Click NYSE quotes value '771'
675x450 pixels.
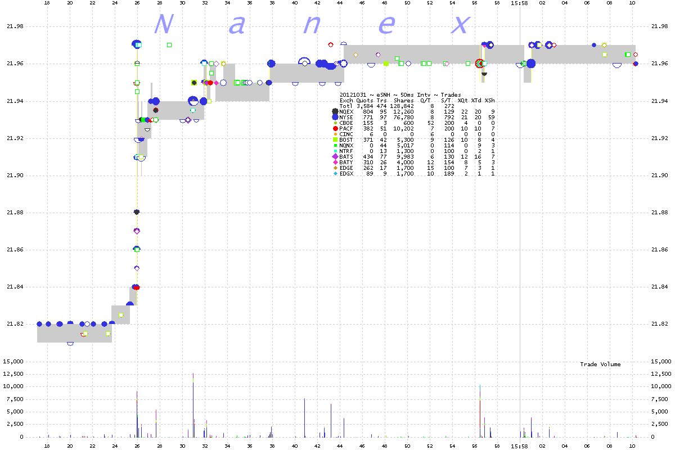pos(367,117)
